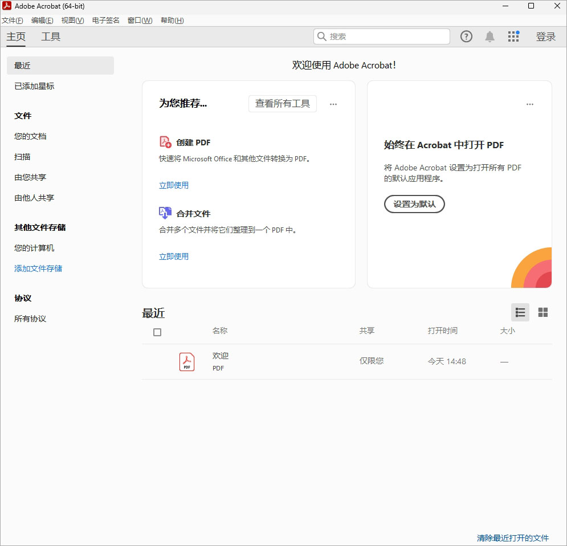Open the notifications bell icon

[x=489, y=36]
